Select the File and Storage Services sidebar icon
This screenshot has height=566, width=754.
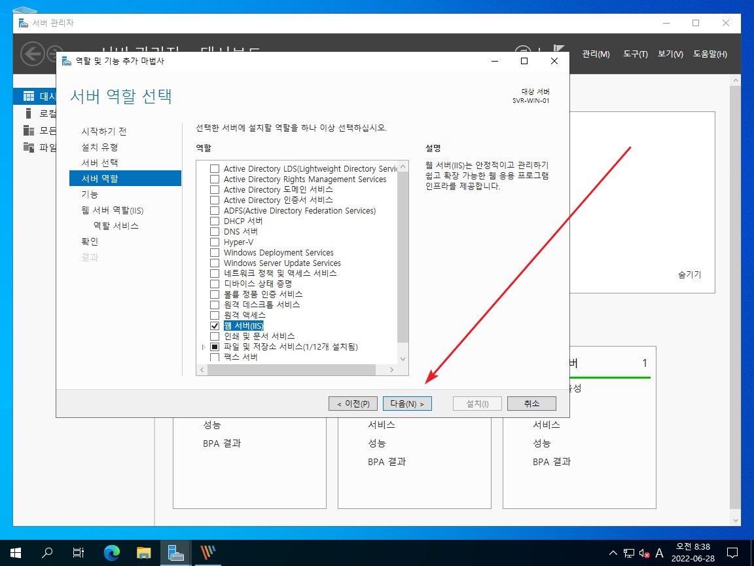tap(29, 147)
